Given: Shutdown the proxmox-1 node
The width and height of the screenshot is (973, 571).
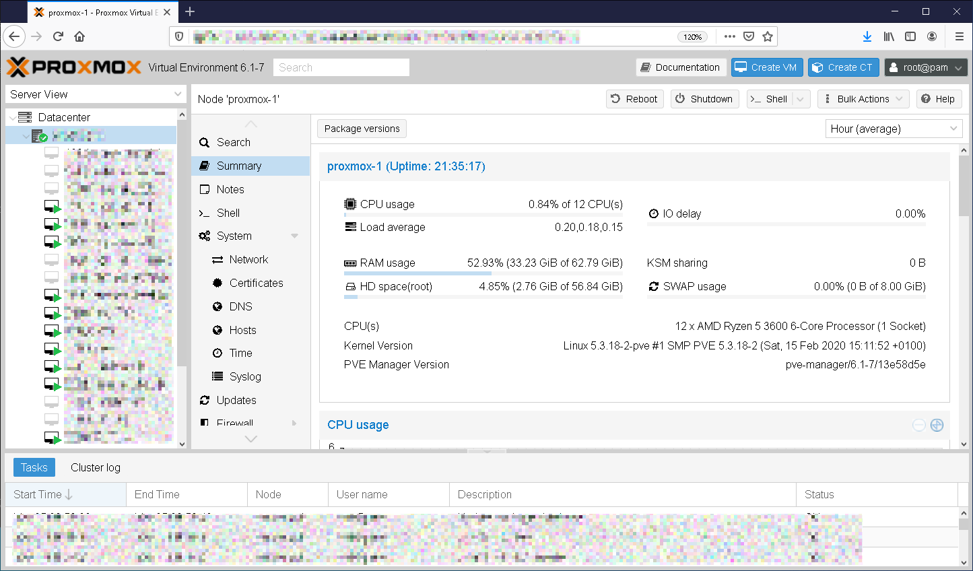Looking at the screenshot, I should [x=704, y=99].
